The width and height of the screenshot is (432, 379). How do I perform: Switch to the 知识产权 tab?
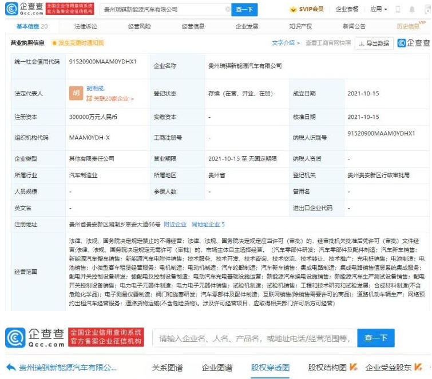click(x=300, y=26)
